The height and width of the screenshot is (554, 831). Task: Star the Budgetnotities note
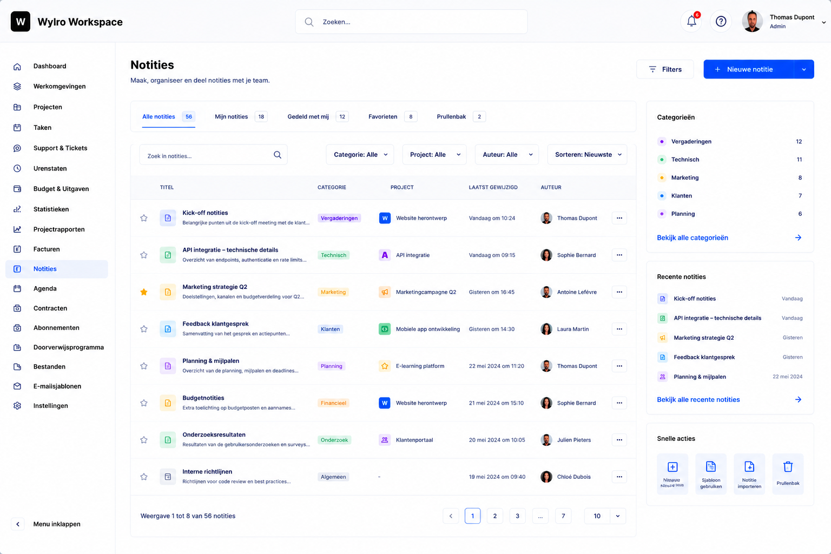[x=144, y=403]
